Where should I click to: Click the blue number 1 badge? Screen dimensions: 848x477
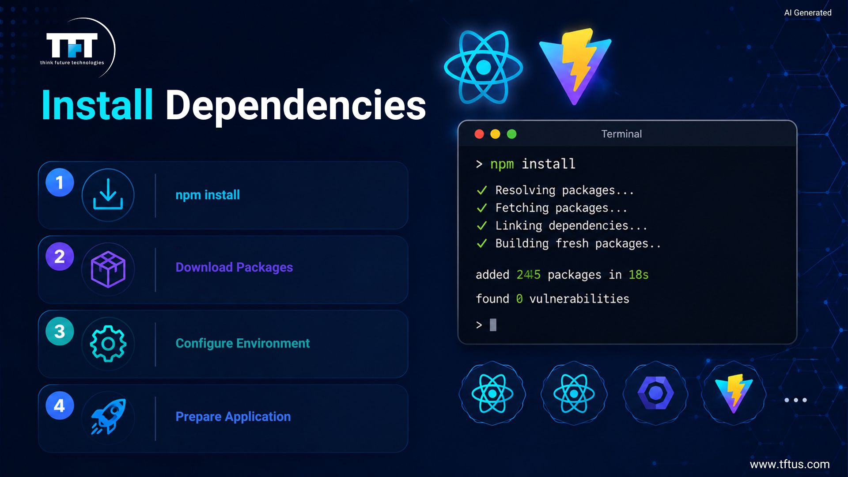[x=60, y=182]
